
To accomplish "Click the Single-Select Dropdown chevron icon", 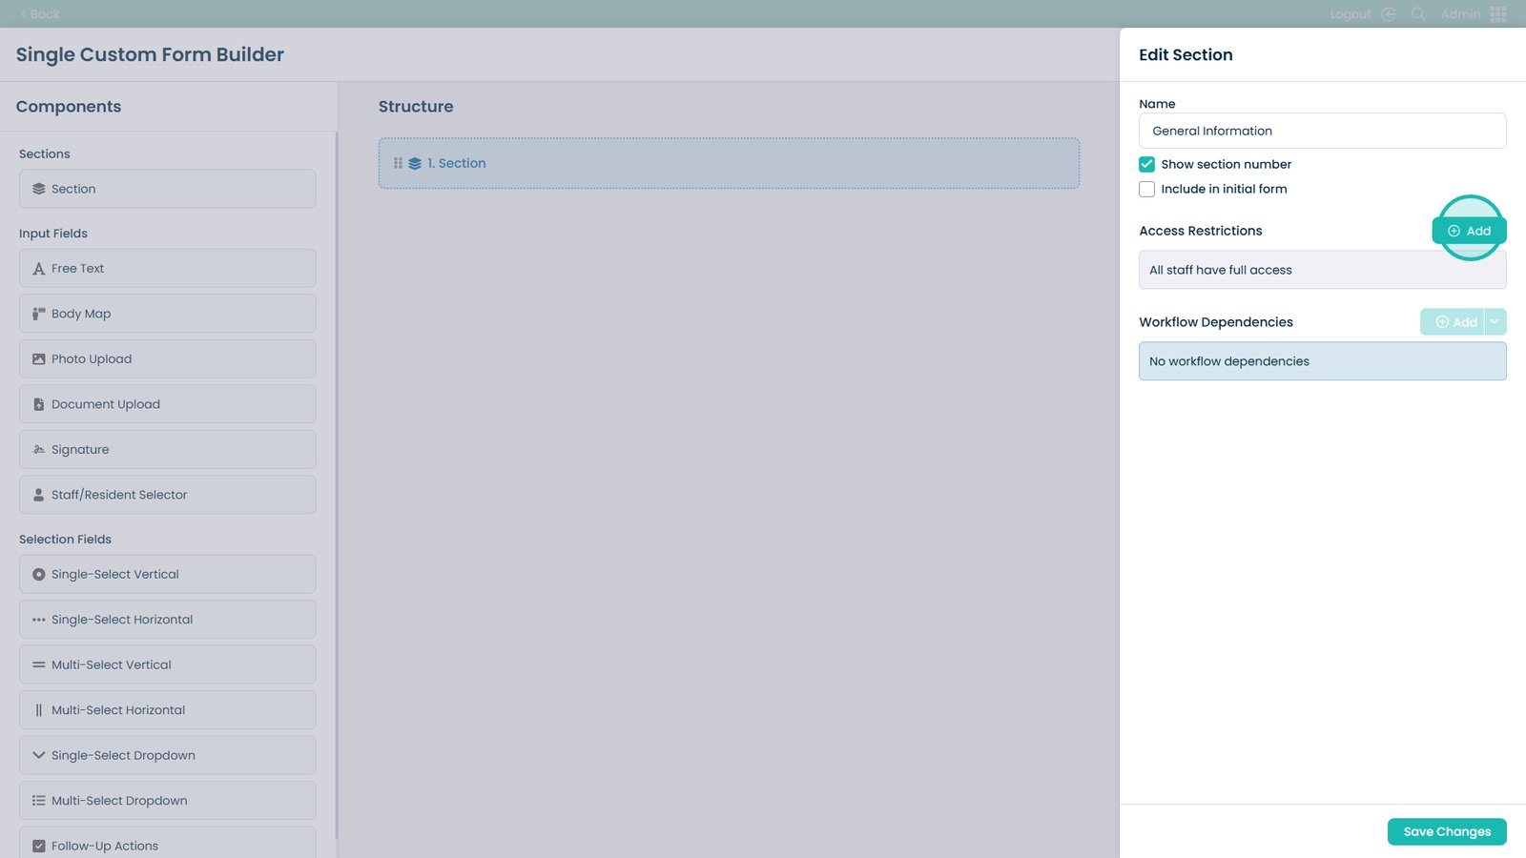I will tap(39, 755).
